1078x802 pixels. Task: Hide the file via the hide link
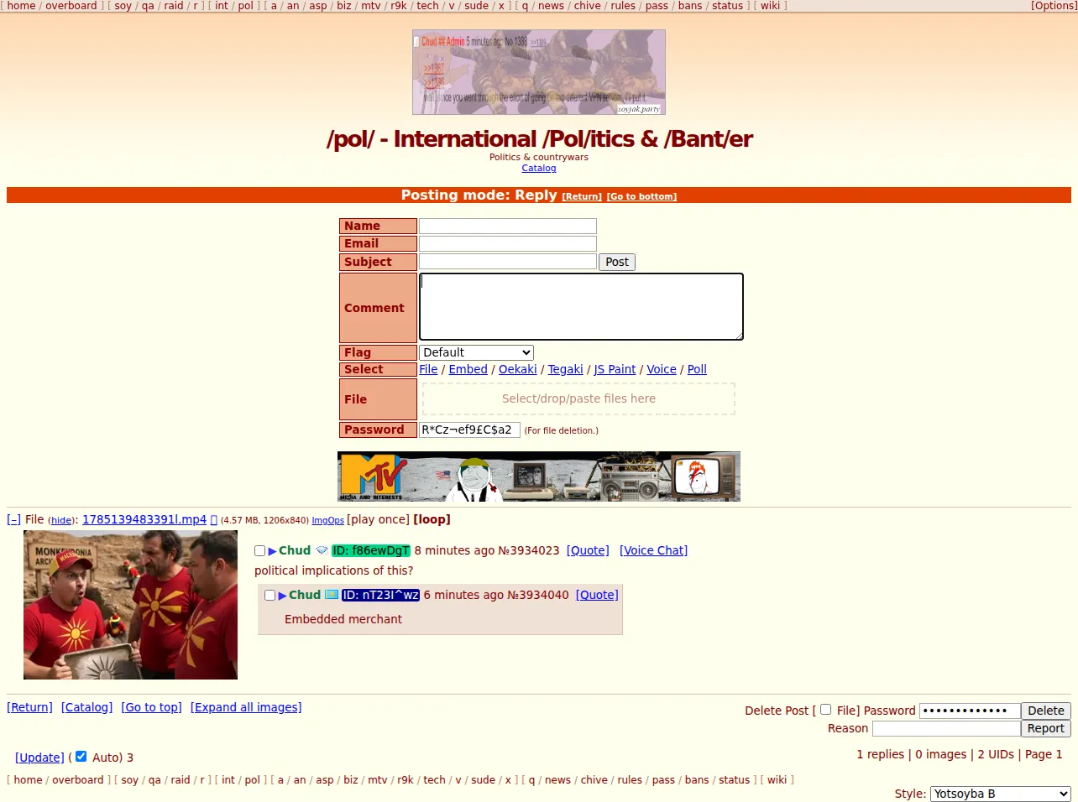pyautogui.click(x=61, y=521)
